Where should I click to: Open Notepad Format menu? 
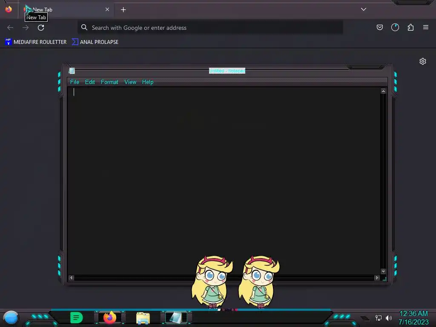pyautogui.click(x=109, y=82)
